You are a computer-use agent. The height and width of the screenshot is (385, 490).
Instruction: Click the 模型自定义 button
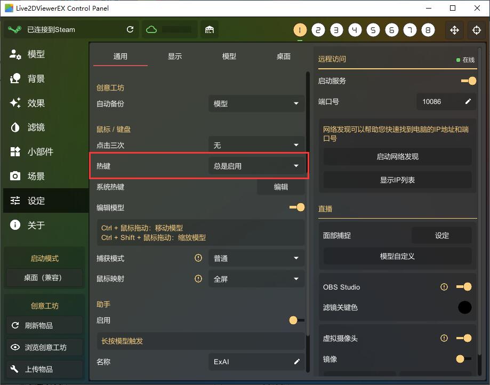pos(397,256)
